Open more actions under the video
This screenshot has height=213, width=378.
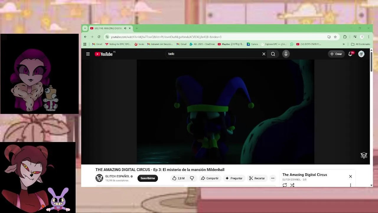coord(273,178)
